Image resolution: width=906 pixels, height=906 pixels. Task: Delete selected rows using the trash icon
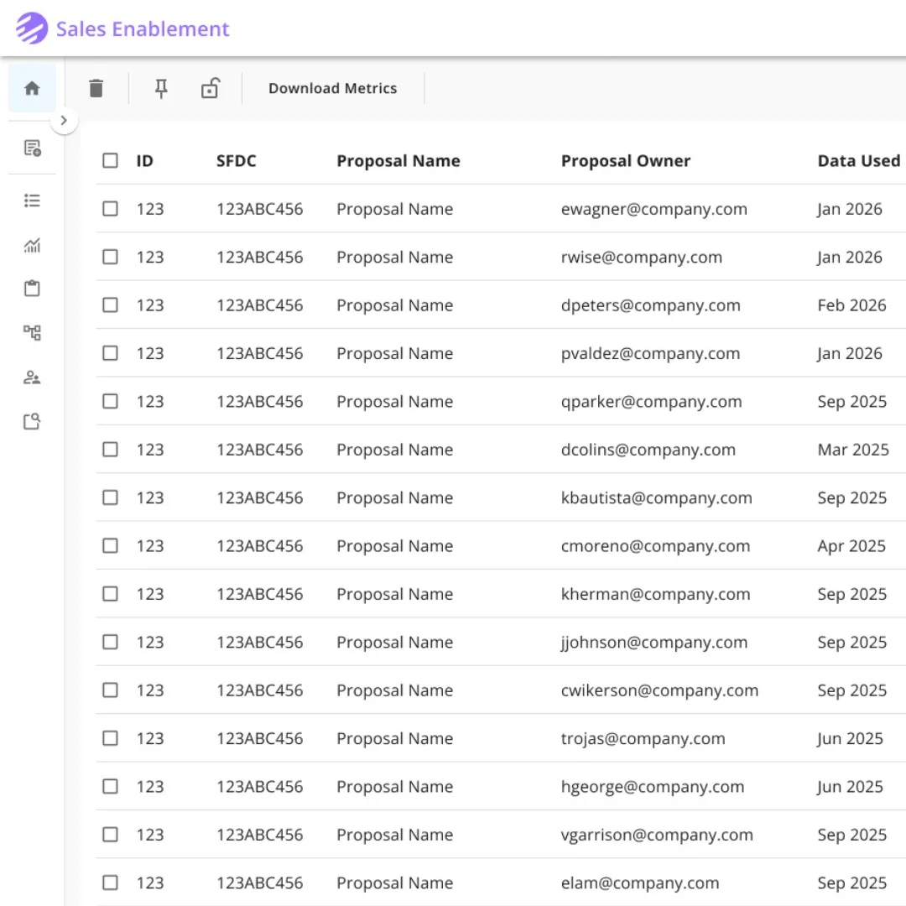pos(96,87)
